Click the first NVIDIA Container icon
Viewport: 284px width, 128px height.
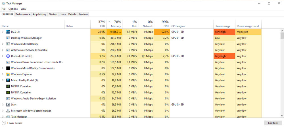[8, 86]
